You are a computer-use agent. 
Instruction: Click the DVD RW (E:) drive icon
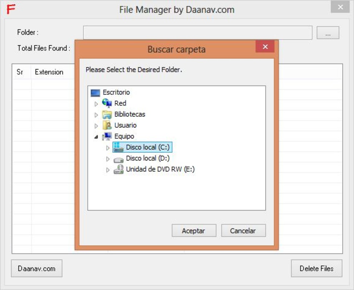(x=118, y=169)
